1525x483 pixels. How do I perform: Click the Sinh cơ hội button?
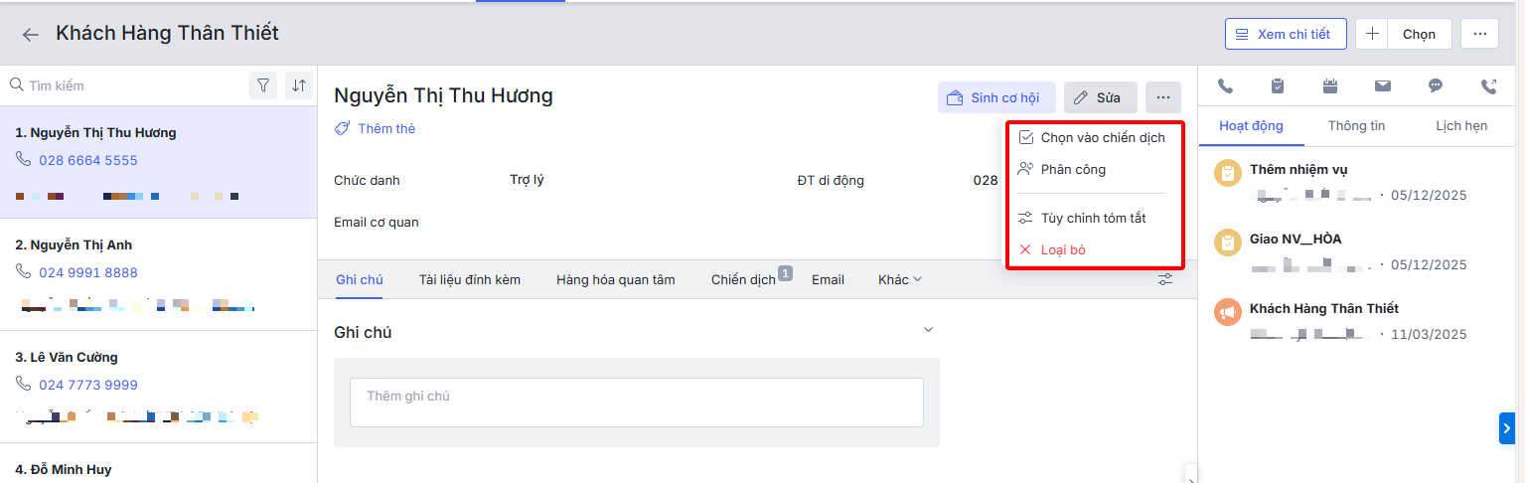995,97
